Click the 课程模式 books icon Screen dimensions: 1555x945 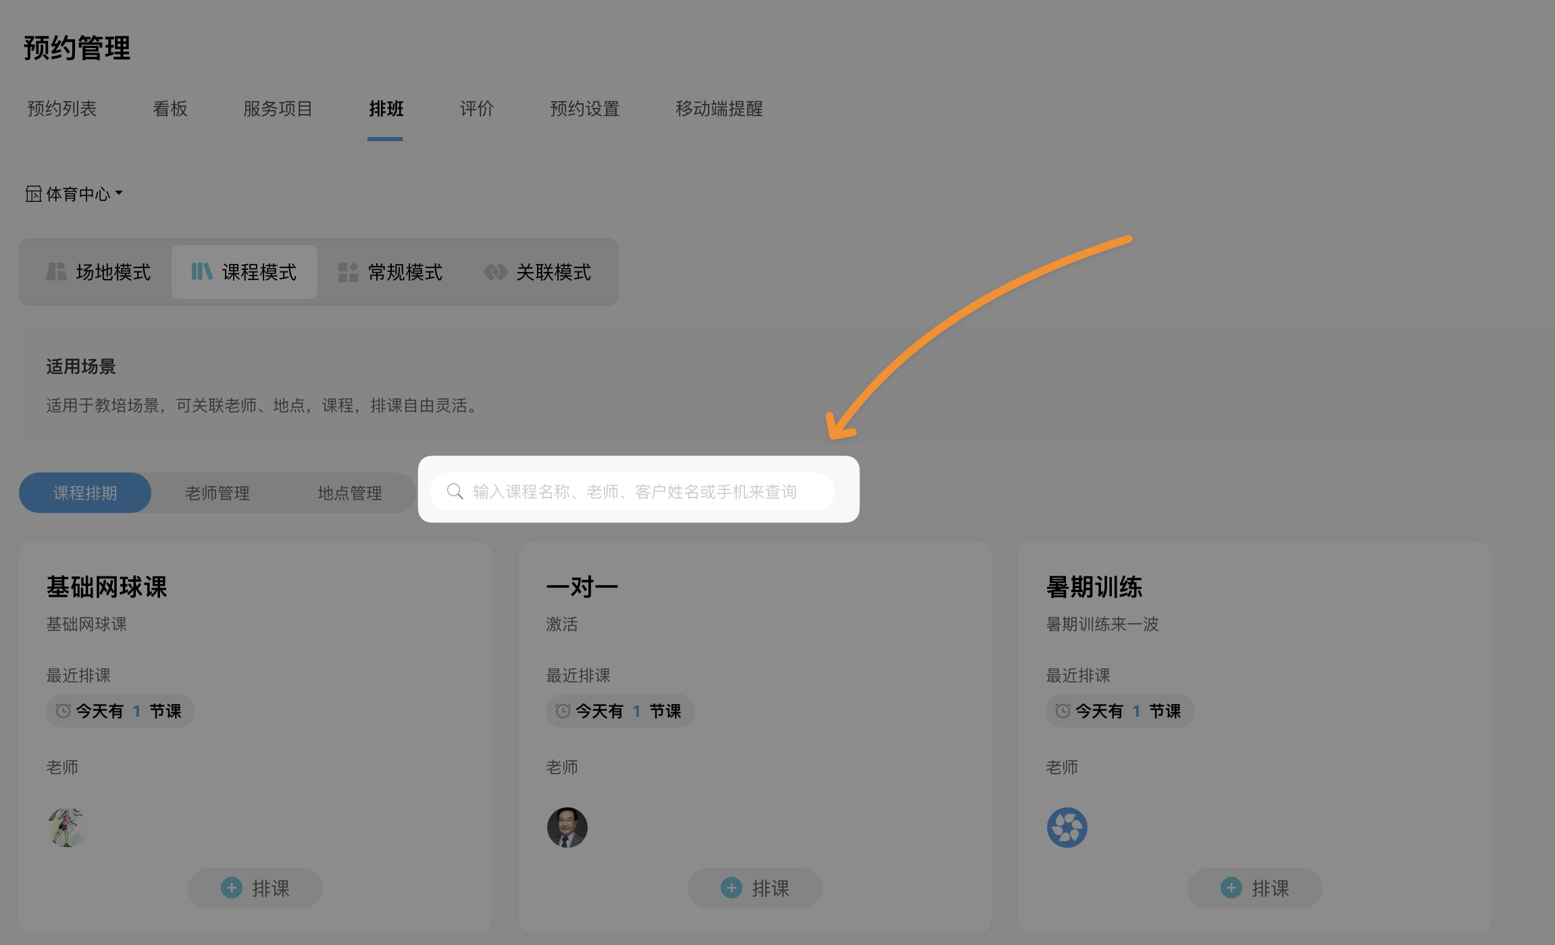click(x=202, y=272)
